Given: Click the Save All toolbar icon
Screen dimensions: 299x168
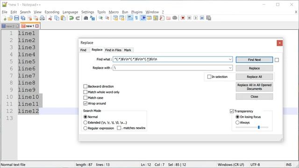Looking at the screenshot, I should (x=23, y=18).
